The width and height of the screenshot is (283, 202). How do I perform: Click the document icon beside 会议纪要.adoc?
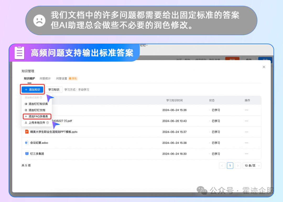pos(27,143)
